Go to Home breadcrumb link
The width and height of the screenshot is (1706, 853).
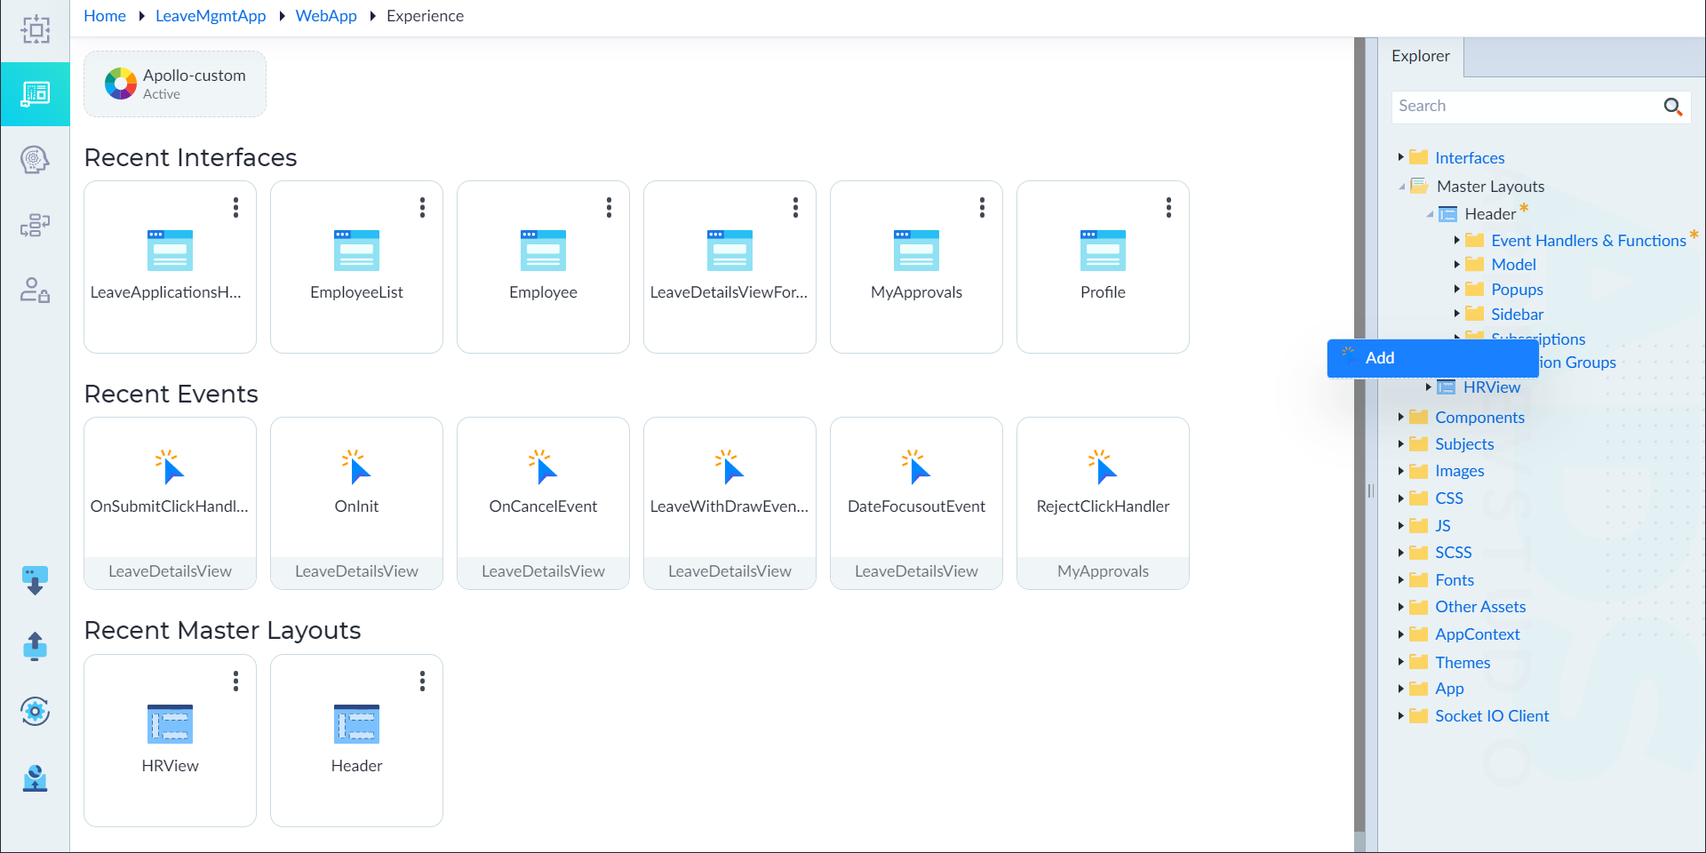tap(105, 16)
